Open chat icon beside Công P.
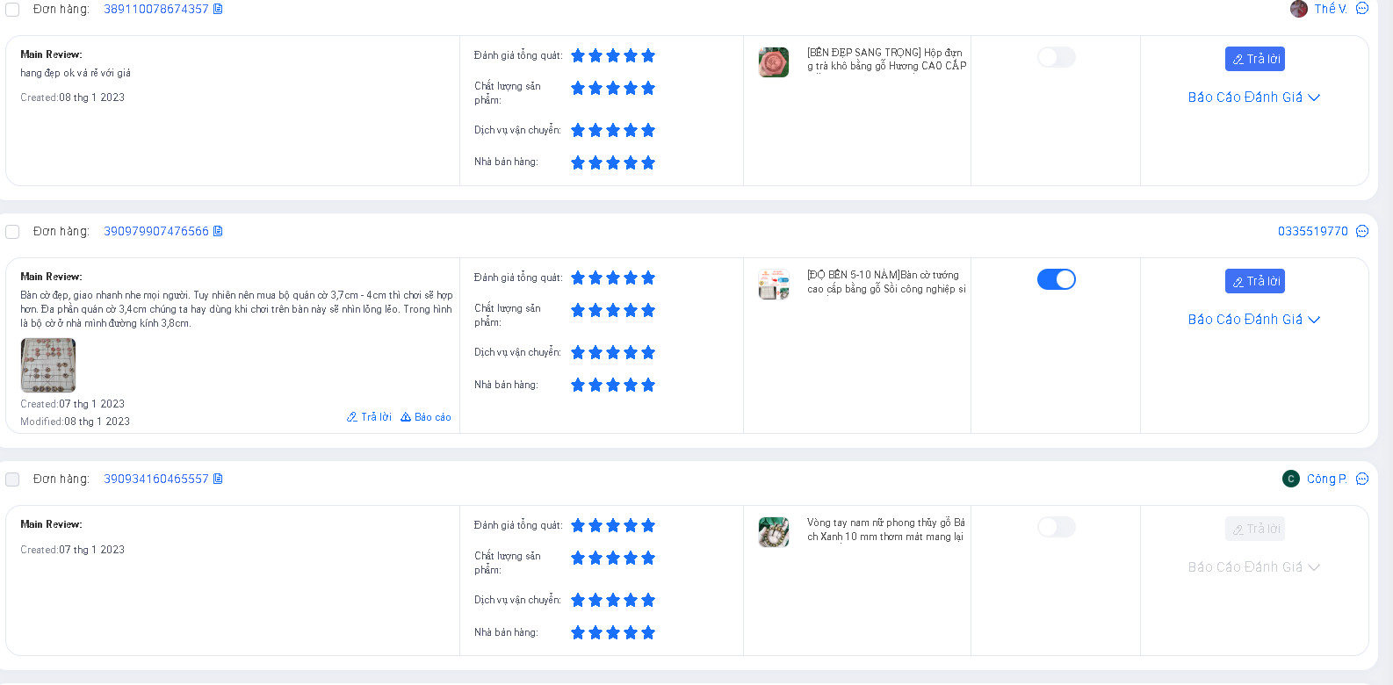This screenshot has height=685, width=1393. coord(1362,479)
